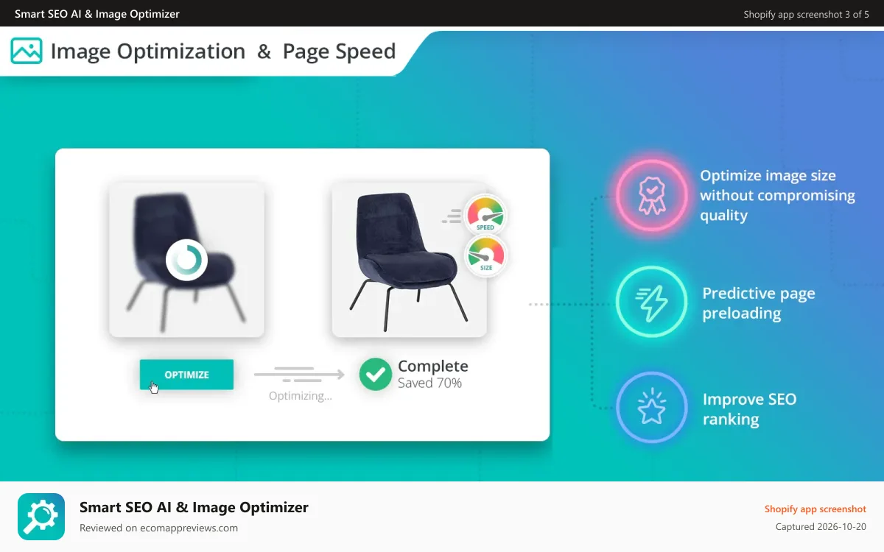Image resolution: width=884 pixels, height=552 pixels.
Task: Click the green lightning bolt preloading icon
Action: click(x=650, y=301)
